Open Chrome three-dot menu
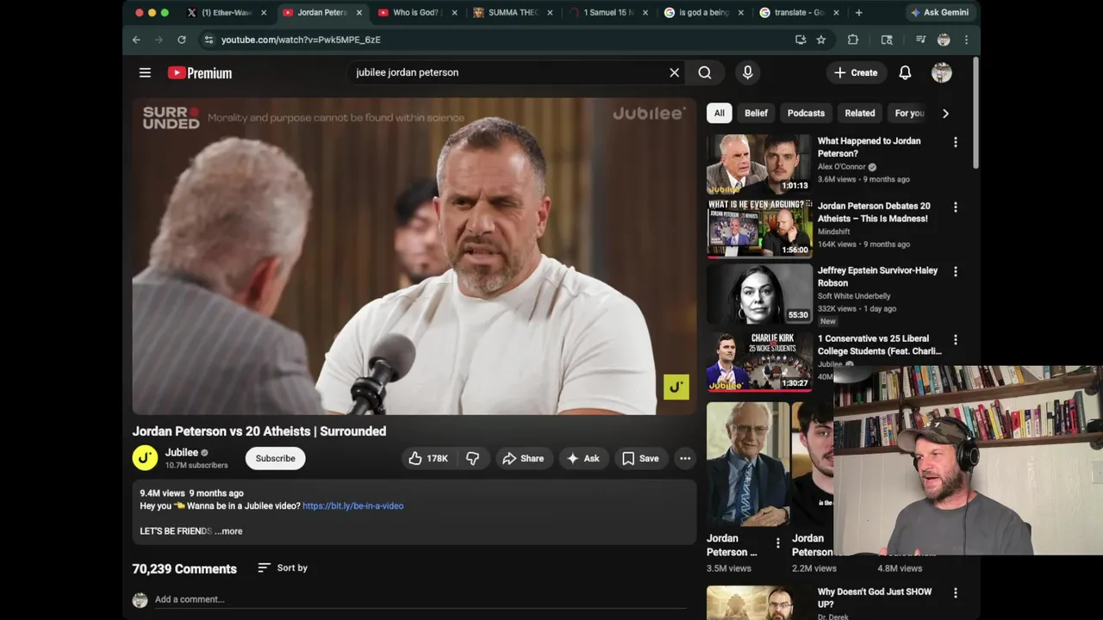The height and width of the screenshot is (620, 1103). tap(966, 40)
